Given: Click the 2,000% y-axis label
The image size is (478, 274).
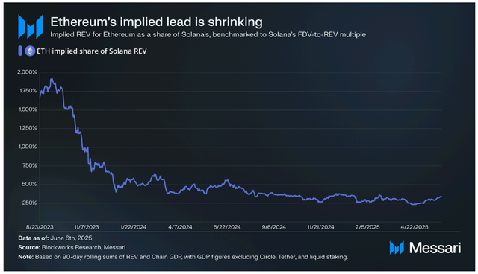Looking at the screenshot, I should 27,72.
